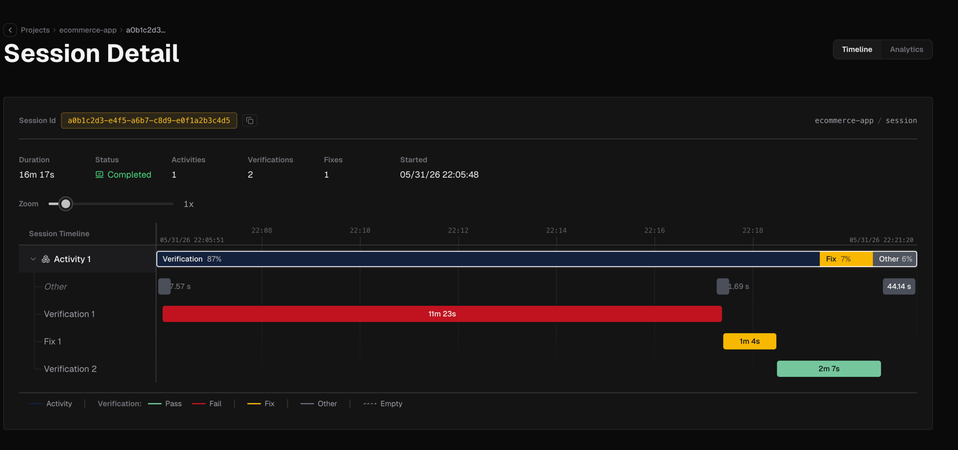Click the start time 05/31/26 22:05:48
The width and height of the screenshot is (958, 450).
439,175
